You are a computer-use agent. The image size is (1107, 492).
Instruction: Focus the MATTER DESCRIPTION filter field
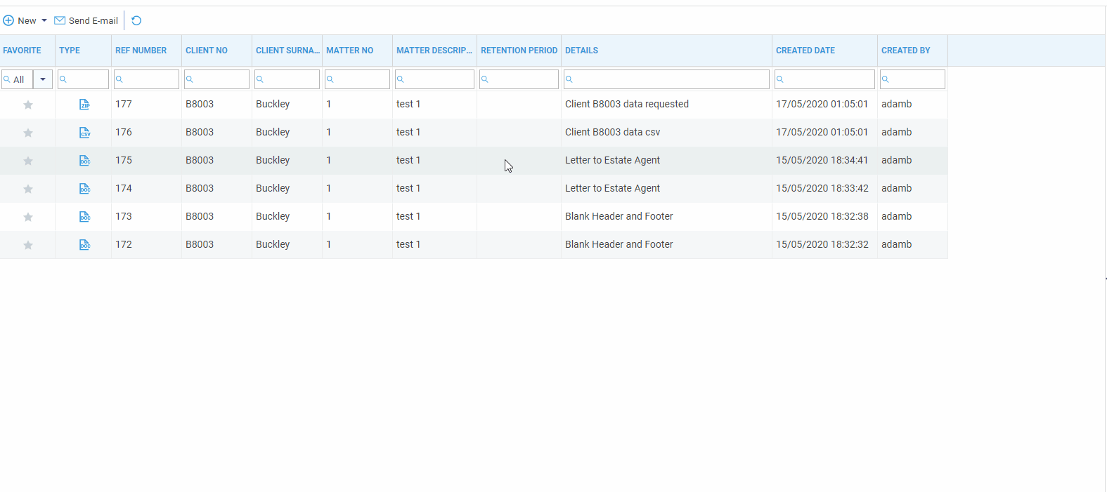[434, 79]
